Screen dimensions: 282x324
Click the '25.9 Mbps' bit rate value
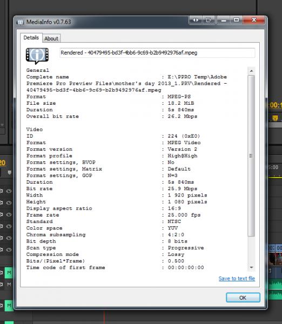point(183,188)
